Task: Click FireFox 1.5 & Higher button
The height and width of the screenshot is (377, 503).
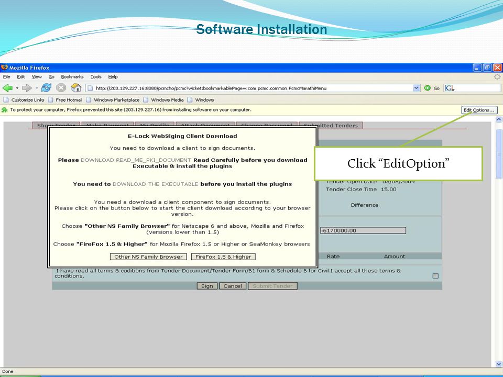Action: 223,257
